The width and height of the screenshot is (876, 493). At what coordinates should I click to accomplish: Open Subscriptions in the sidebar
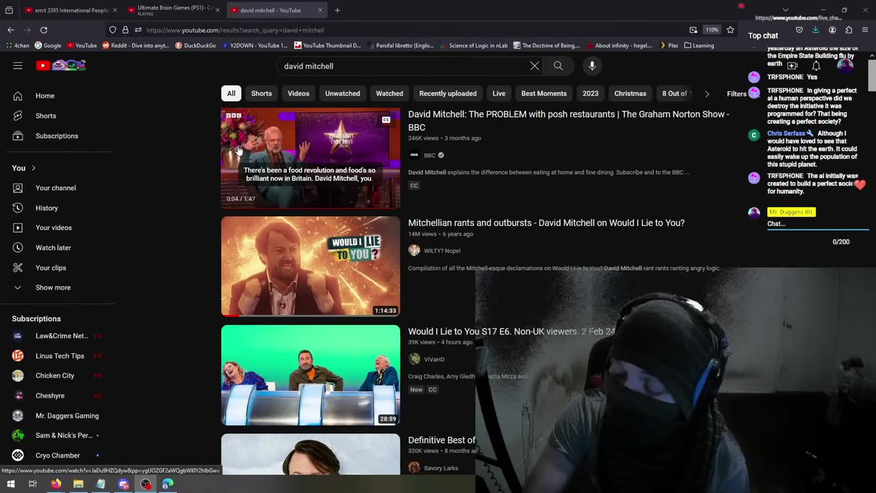click(57, 136)
